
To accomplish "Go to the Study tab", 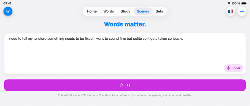I will pyautogui.click(x=125, y=11).
